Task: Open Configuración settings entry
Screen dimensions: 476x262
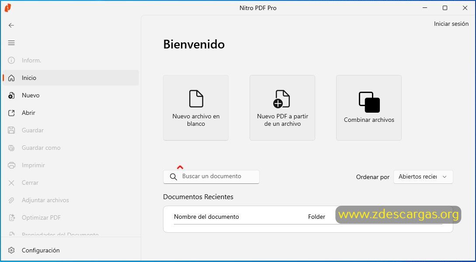Action: tap(71, 251)
